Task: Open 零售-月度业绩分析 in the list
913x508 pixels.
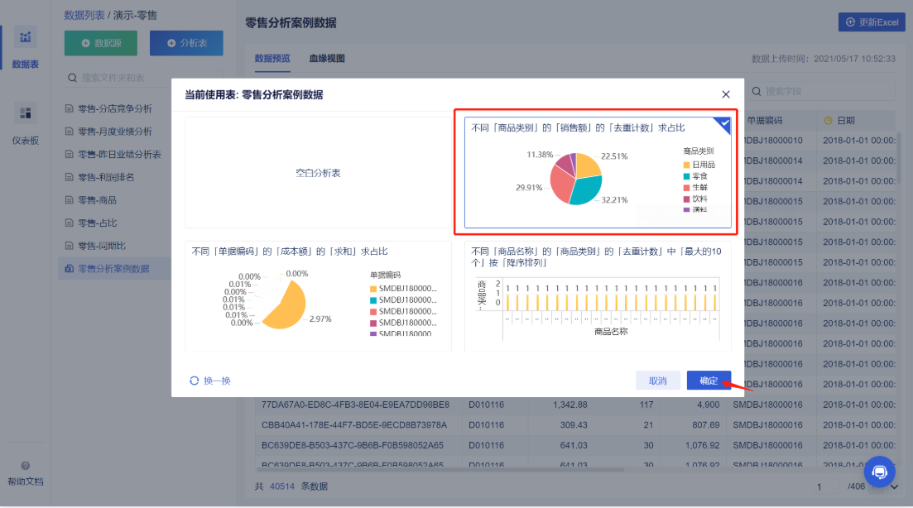Action: pyautogui.click(x=115, y=132)
